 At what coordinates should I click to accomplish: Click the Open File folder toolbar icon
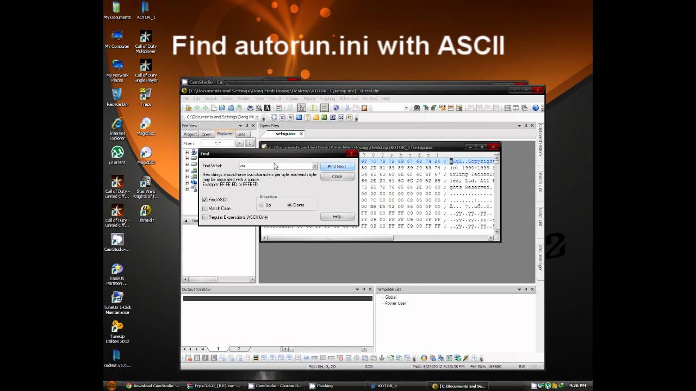[x=222, y=108]
